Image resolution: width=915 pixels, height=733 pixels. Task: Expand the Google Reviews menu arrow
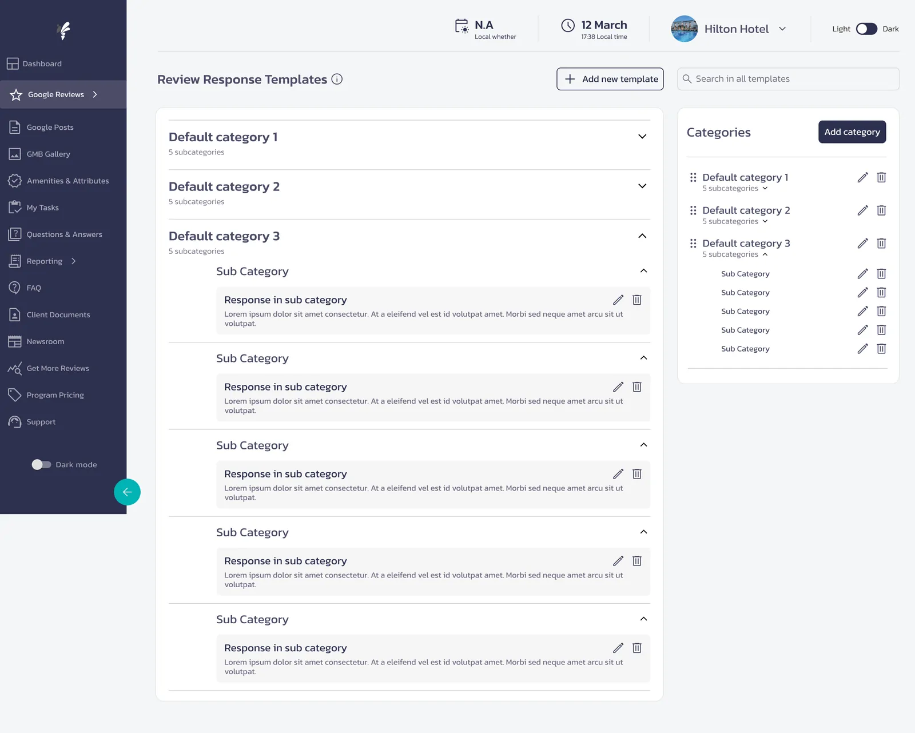[95, 94]
